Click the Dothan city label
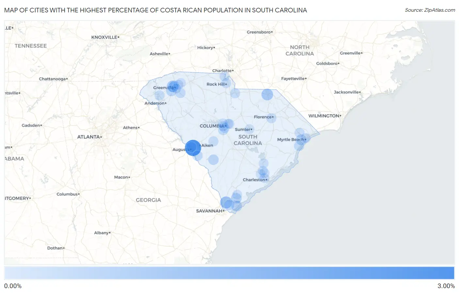Image resolution: width=459 pixels, height=293 pixels. pos(55,248)
